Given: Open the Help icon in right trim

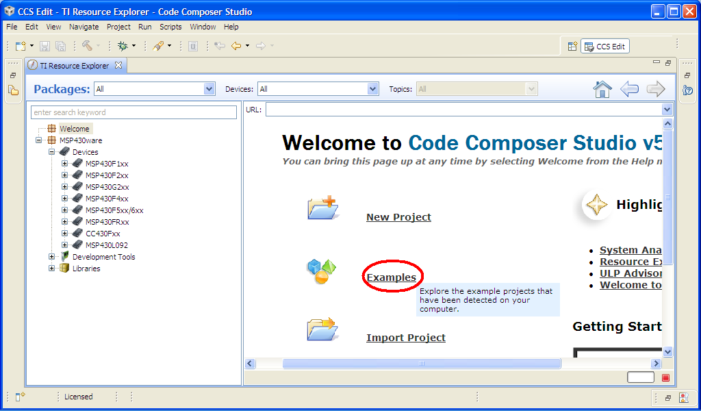Looking at the screenshot, I should [x=687, y=90].
